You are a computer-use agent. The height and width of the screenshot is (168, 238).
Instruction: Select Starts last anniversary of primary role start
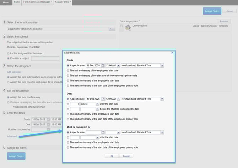coord(68,75)
